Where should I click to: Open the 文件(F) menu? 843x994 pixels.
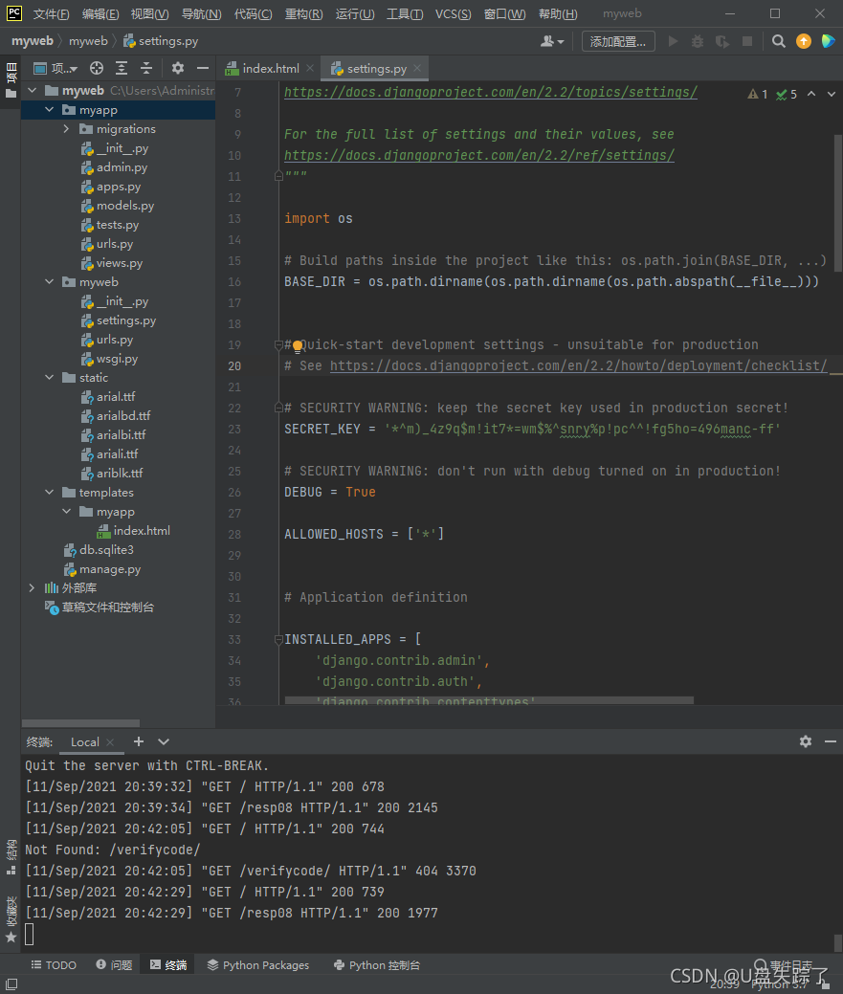click(x=51, y=14)
